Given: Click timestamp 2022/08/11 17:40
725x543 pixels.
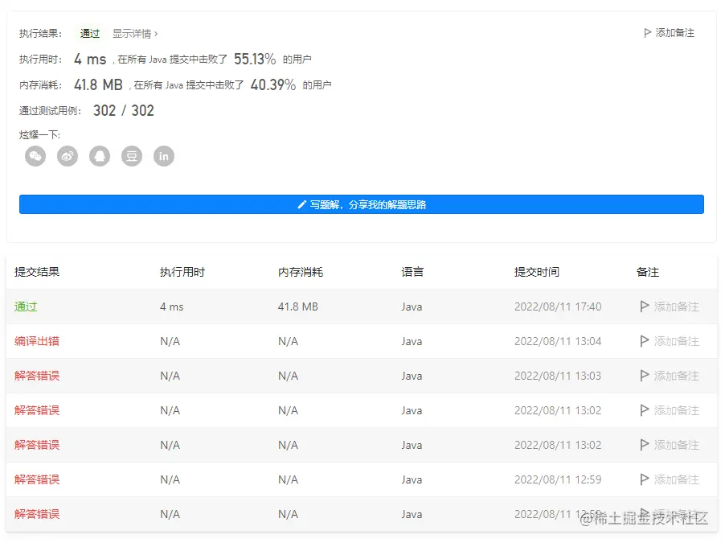Looking at the screenshot, I should point(558,306).
